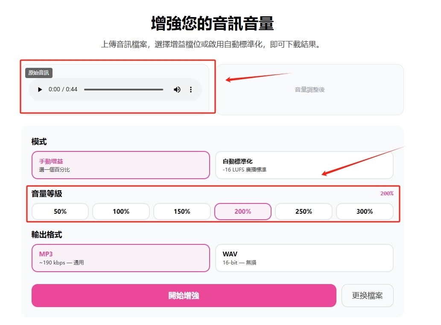Select 自動標準化 mode
Image resolution: width=441 pixels, height=325 pixels.
[304, 165]
